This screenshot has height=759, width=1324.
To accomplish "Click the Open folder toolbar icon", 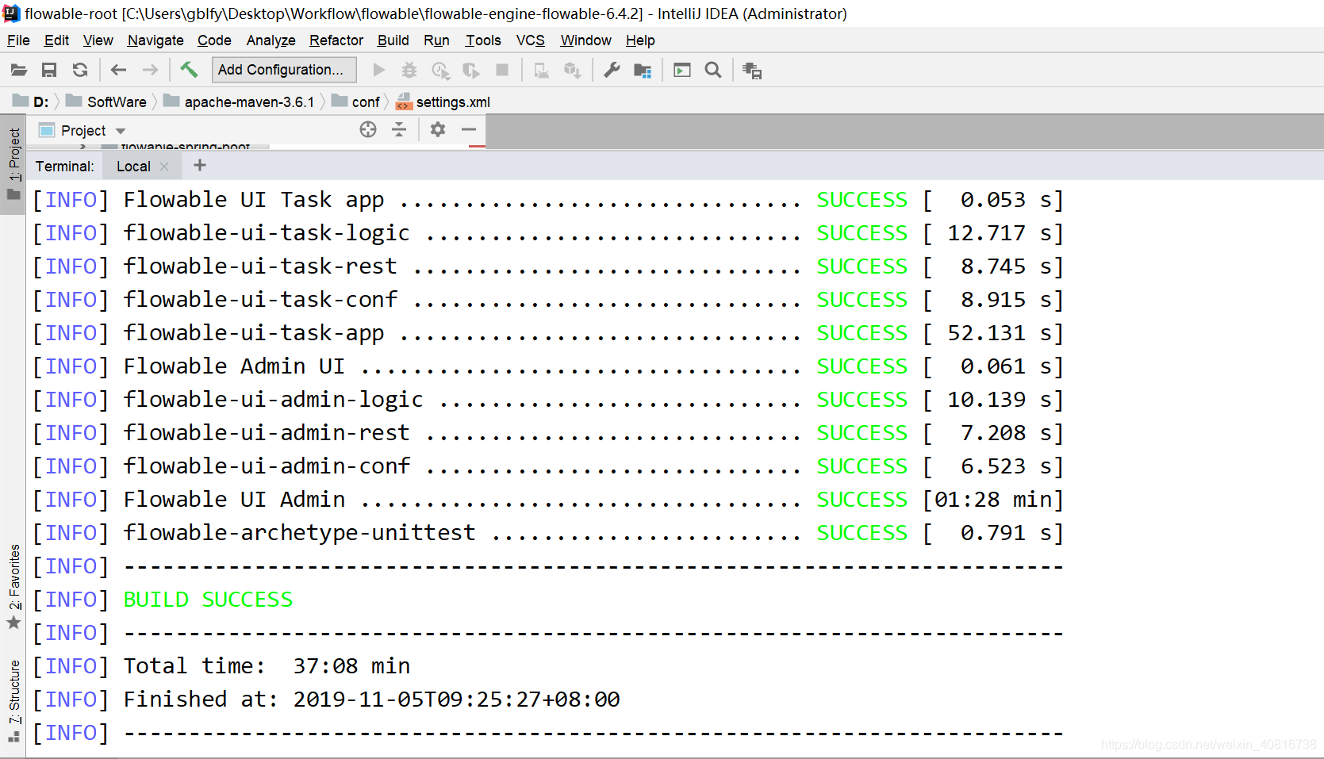I will click(x=19, y=71).
